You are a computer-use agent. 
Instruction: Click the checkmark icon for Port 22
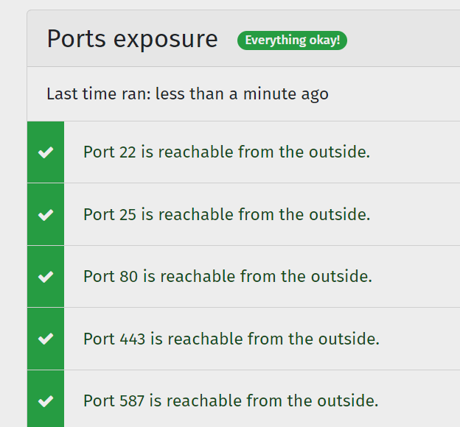[46, 152]
